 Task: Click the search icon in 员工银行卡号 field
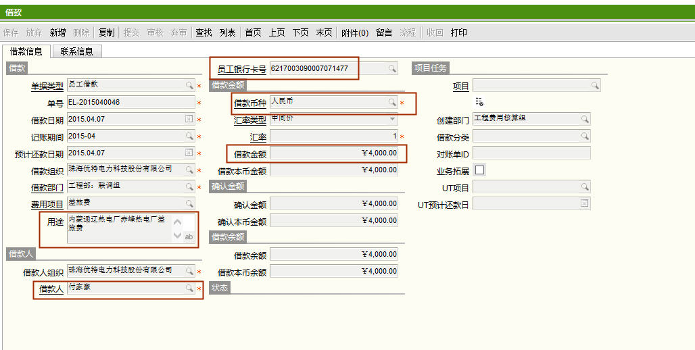[391, 68]
